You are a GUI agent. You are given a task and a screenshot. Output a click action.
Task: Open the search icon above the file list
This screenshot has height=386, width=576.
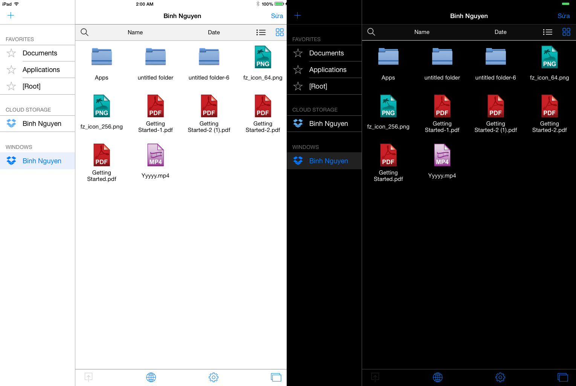[x=84, y=32]
